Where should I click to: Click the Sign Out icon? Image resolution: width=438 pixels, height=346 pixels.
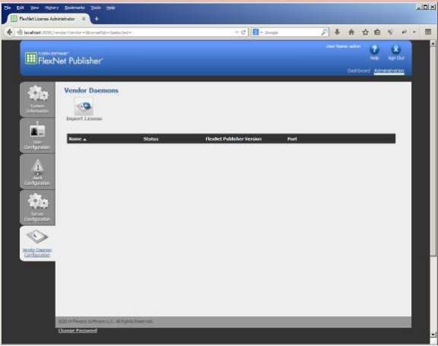tap(395, 49)
